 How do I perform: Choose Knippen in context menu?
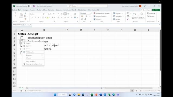coord(33,43)
